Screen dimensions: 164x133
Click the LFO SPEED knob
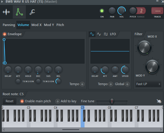click(x=125, y=70)
